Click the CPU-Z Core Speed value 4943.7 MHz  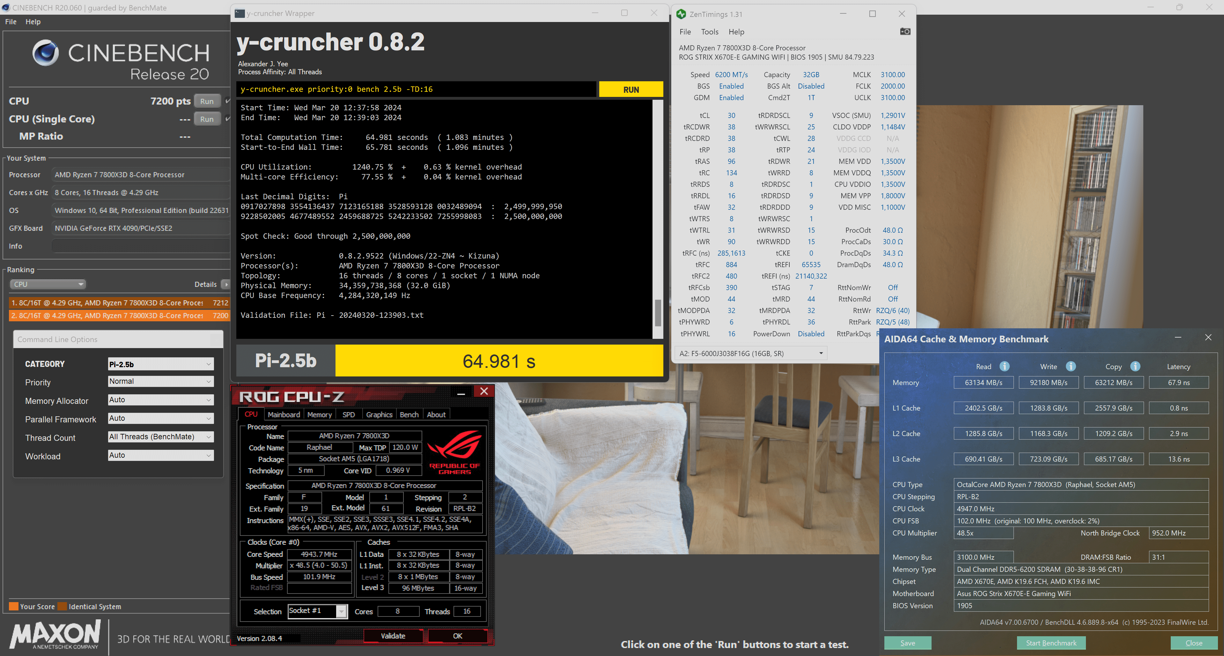[319, 554]
